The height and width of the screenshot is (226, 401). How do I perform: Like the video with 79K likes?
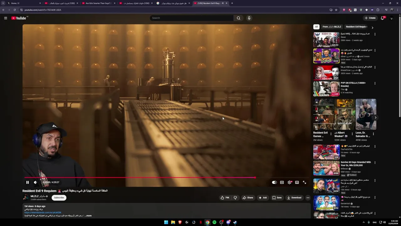(x=225, y=198)
